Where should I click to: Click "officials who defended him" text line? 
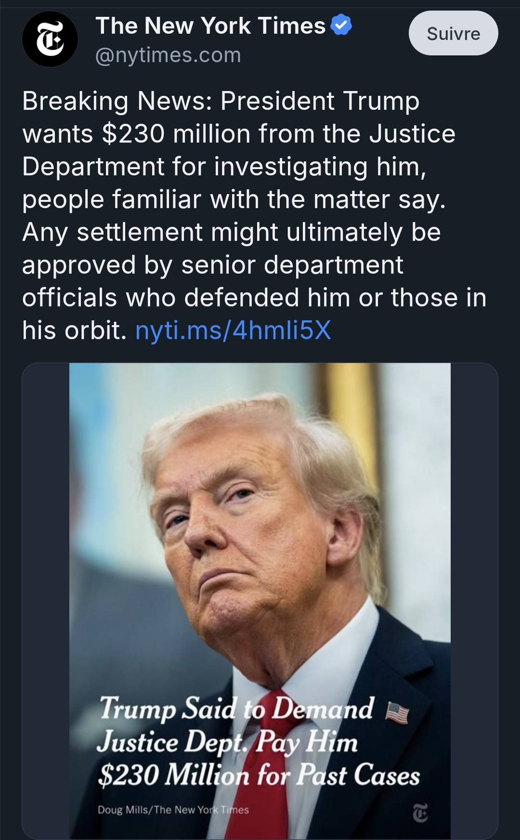coord(254,298)
